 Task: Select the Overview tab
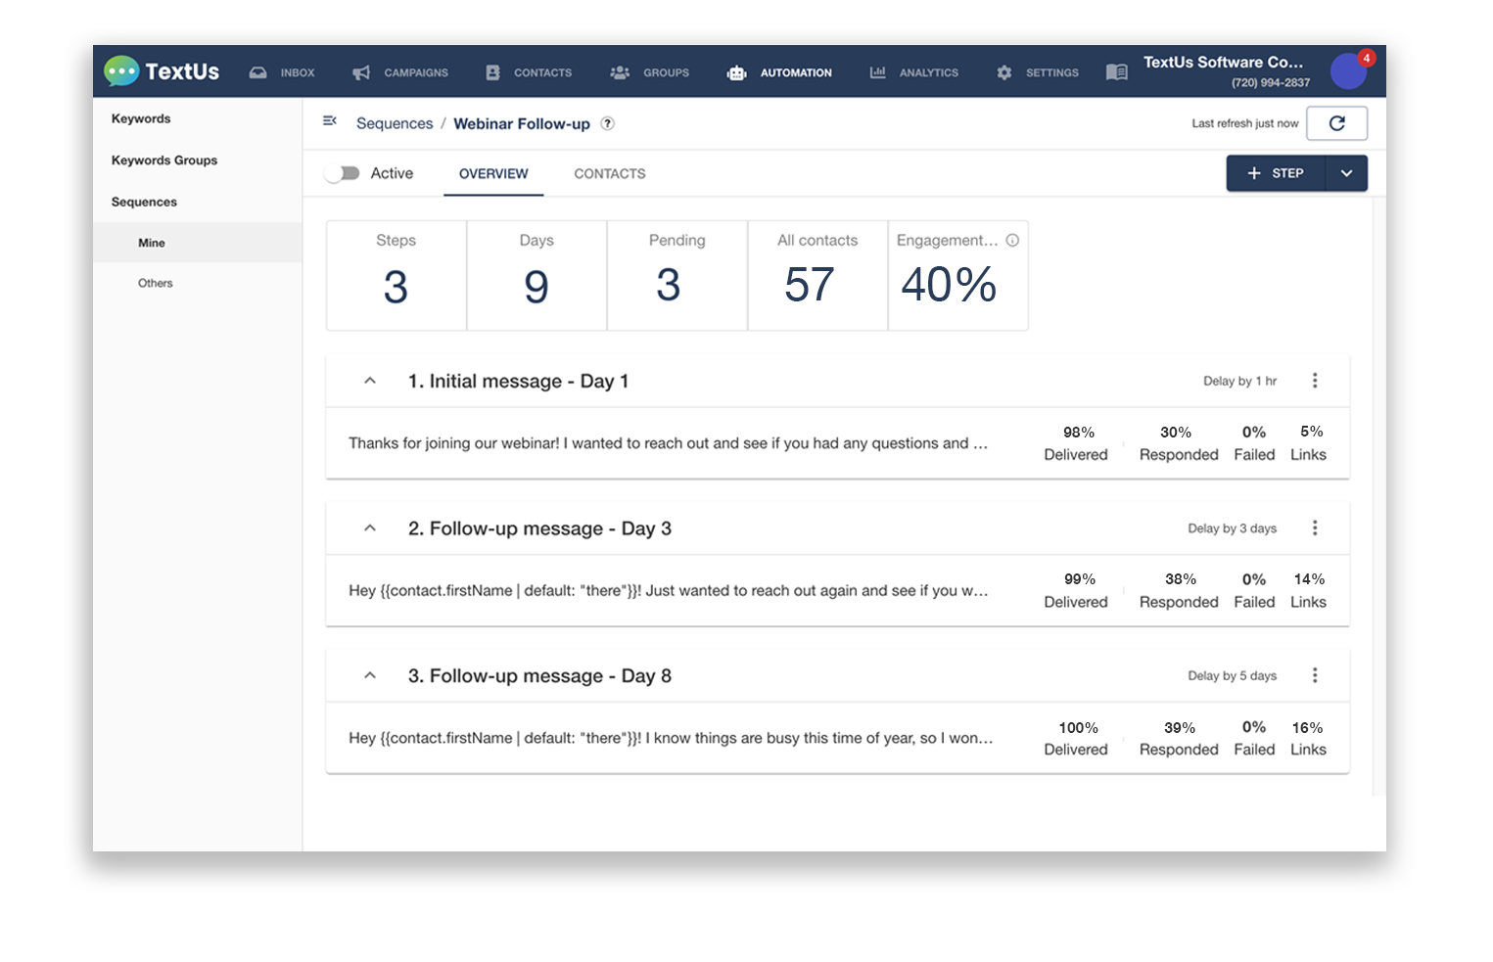click(x=493, y=173)
